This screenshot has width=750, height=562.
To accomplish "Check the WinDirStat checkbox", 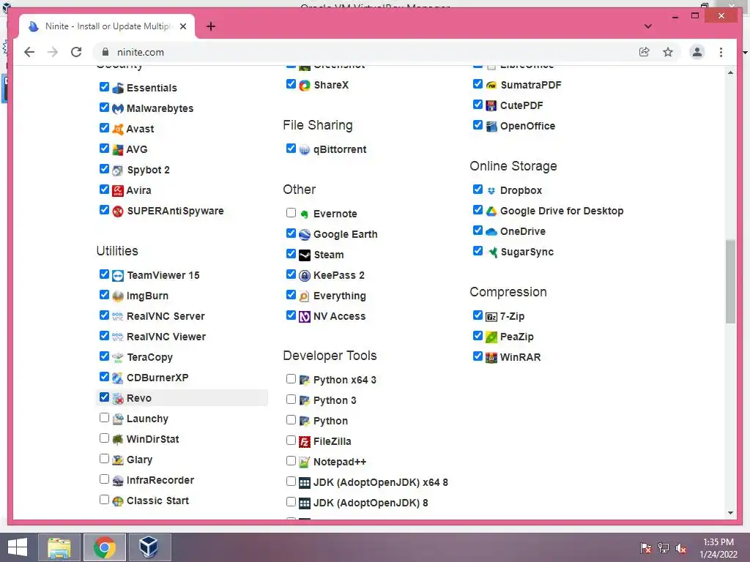I will point(104,438).
